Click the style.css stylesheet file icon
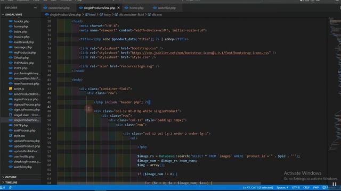The height and width of the screenshot is (191, 341). click(11, 136)
